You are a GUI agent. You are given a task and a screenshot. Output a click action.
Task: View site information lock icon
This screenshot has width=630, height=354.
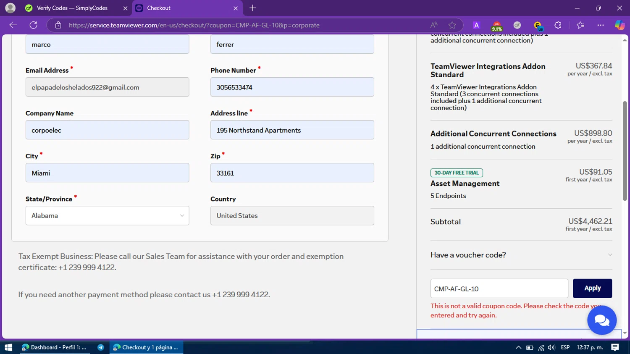tap(58, 25)
